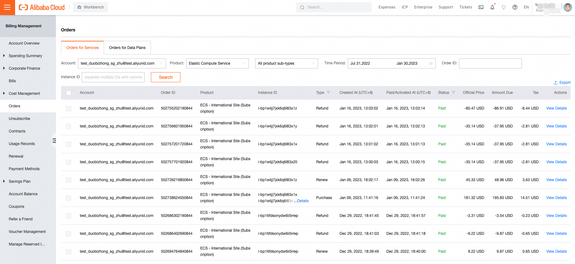Check the row for order 502756601950844

tap(69, 127)
